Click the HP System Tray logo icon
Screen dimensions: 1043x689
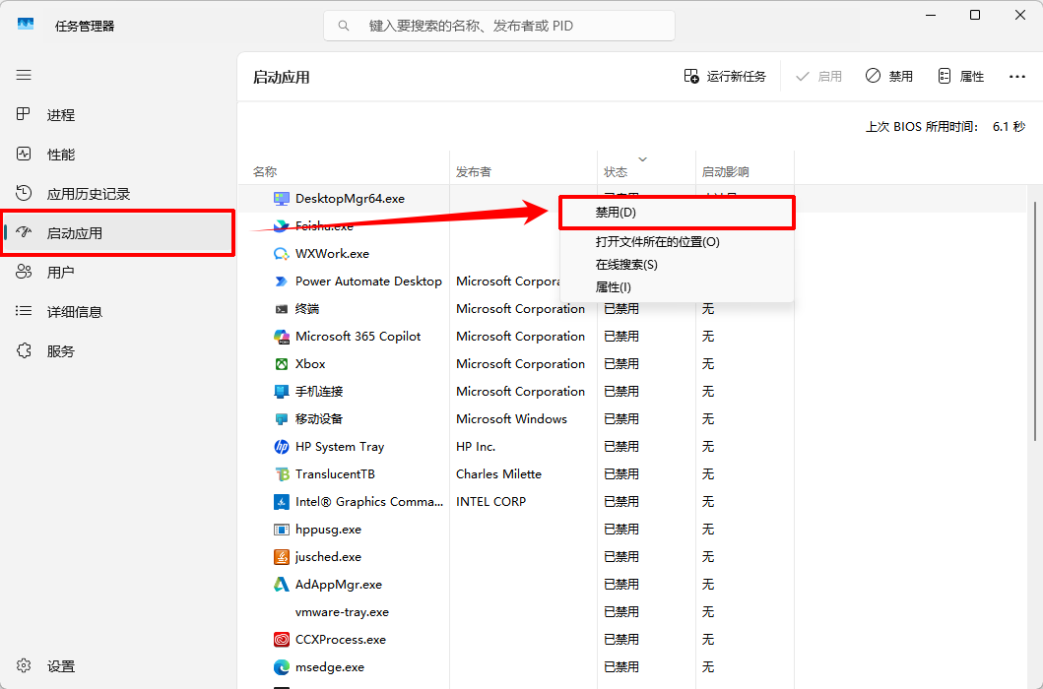(282, 447)
